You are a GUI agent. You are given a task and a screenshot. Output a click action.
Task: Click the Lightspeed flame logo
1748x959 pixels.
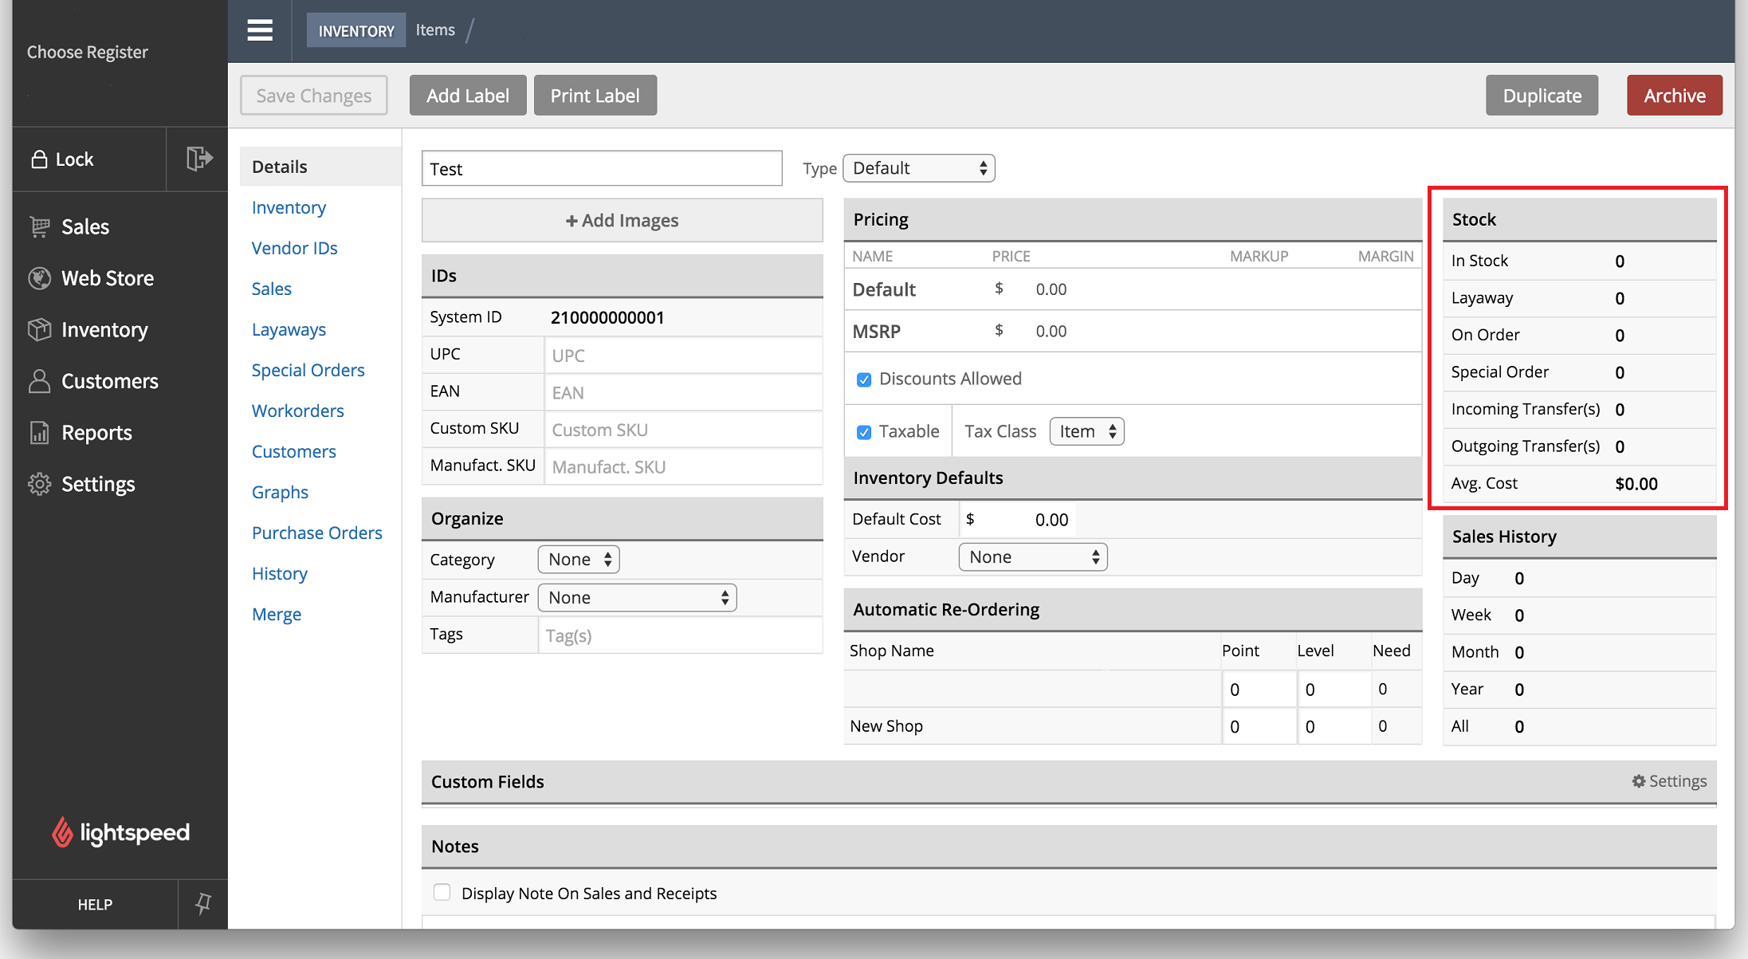tap(62, 832)
